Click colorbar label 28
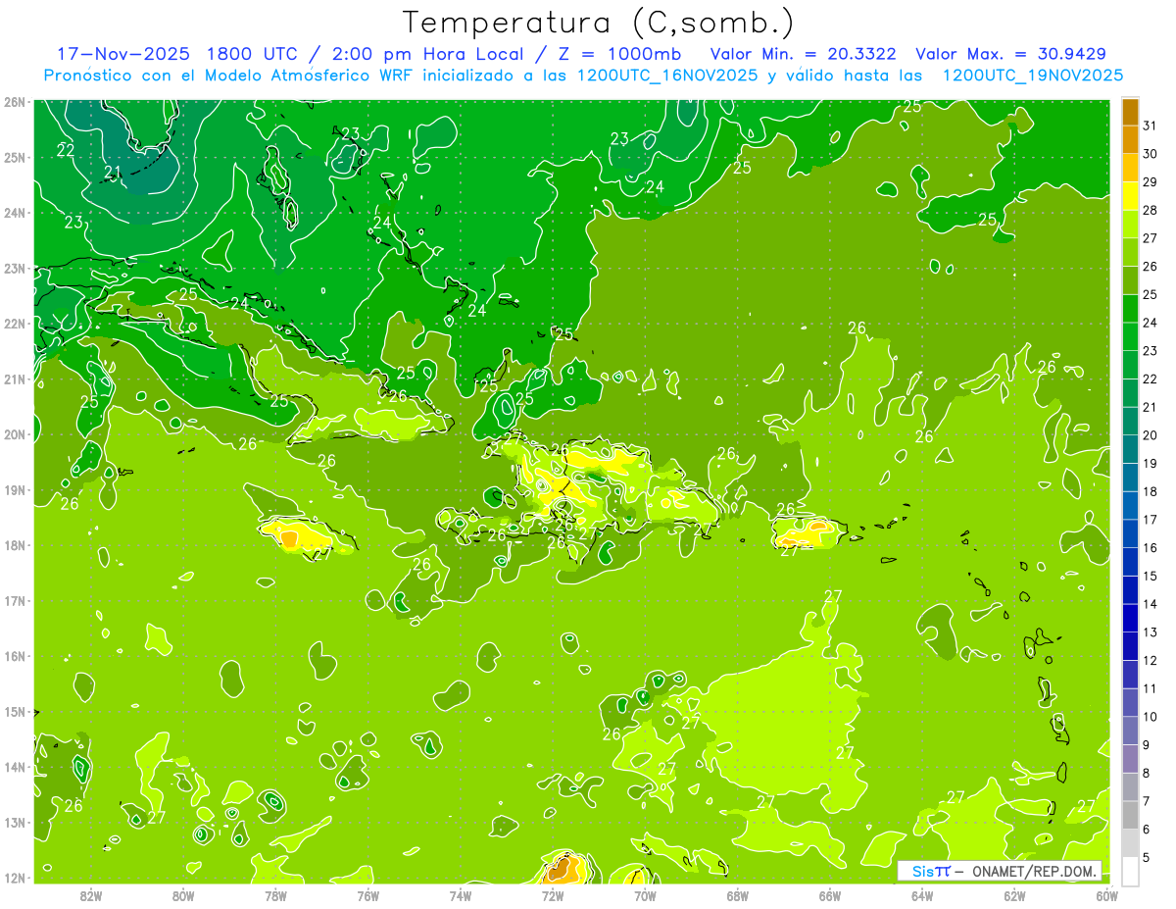 [x=1150, y=210]
